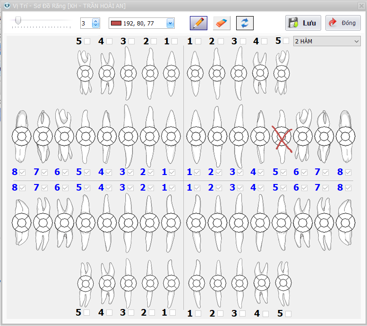Click upper permanent tooth 8 at chart's right edge

pyautogui.click(x=345, y=136)
